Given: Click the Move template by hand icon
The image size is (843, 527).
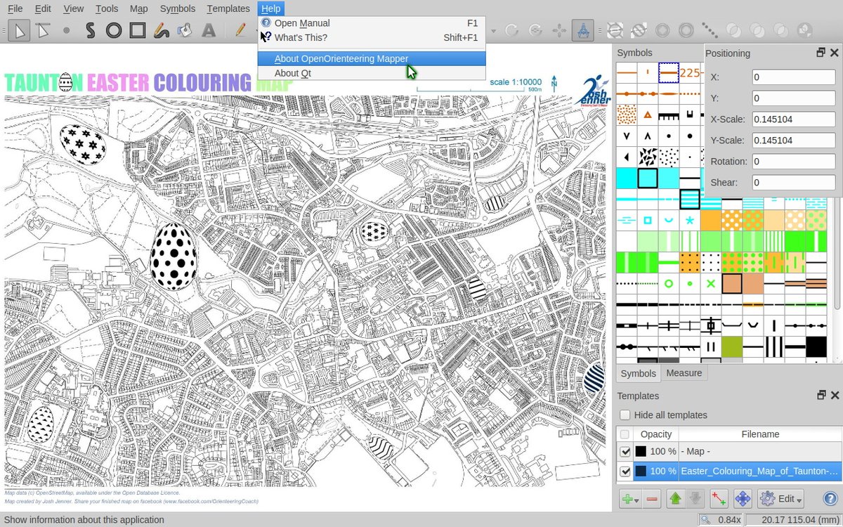Looking at the screenshot, I should pos(743,499).
